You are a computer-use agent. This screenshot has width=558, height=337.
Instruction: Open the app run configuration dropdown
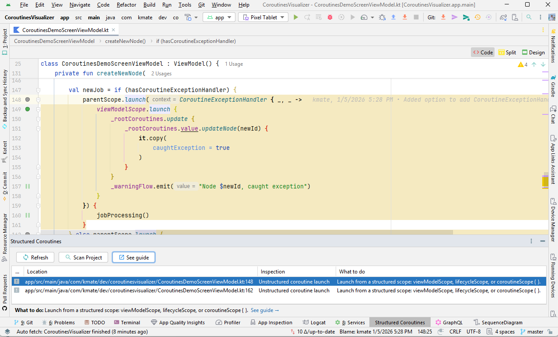click(219, 18)
